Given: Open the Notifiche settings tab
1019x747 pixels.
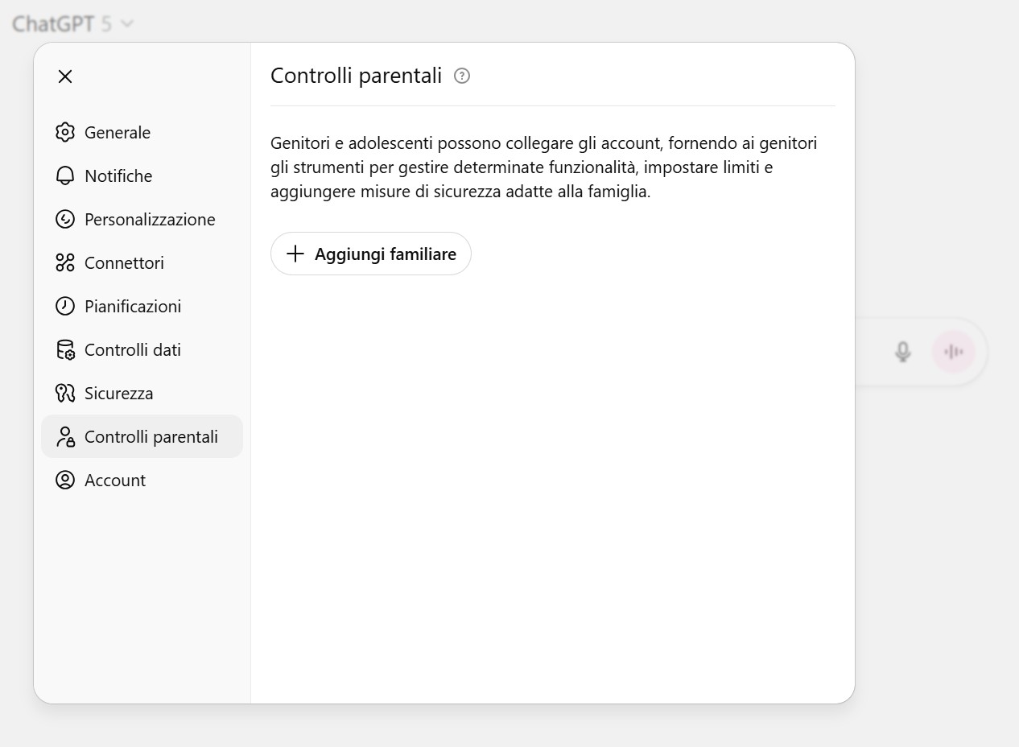Looking at the screenshot, I should tap(118, 175).
